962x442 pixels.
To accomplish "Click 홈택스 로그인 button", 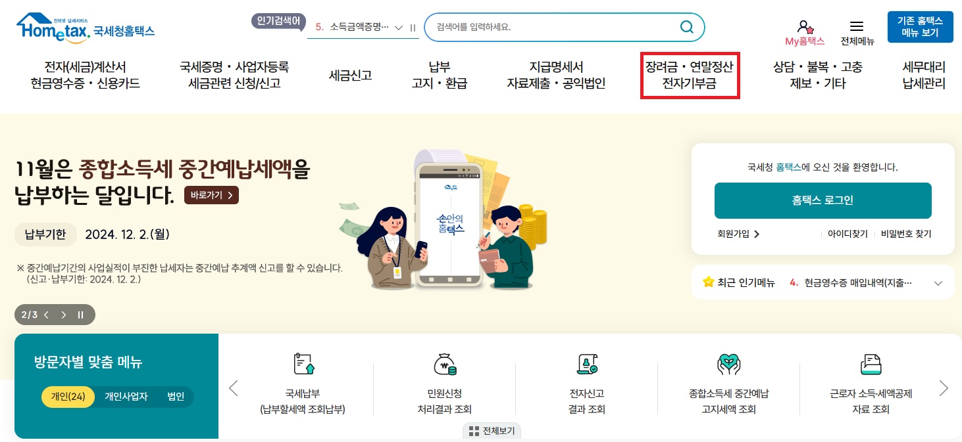I will click(823, 200).
